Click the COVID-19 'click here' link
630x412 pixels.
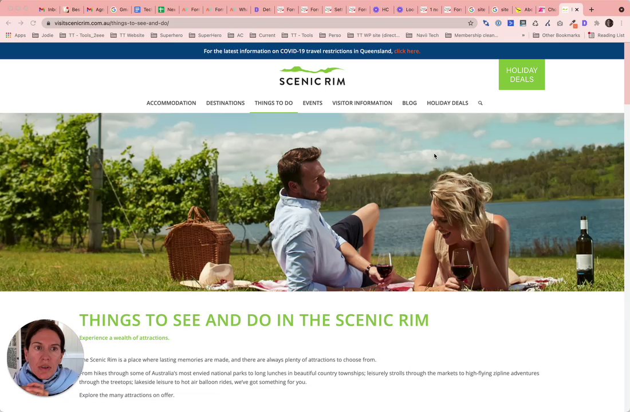pyautogui.click(x=407, y=51)
